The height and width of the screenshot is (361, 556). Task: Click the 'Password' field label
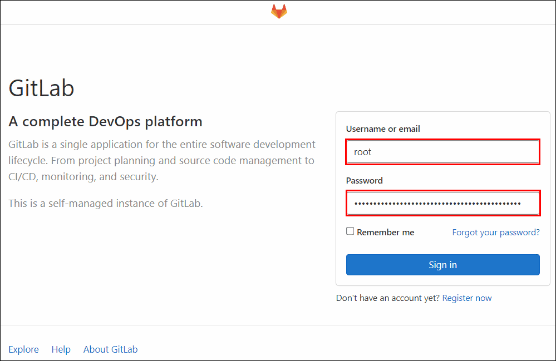click(x=365, y=181)
